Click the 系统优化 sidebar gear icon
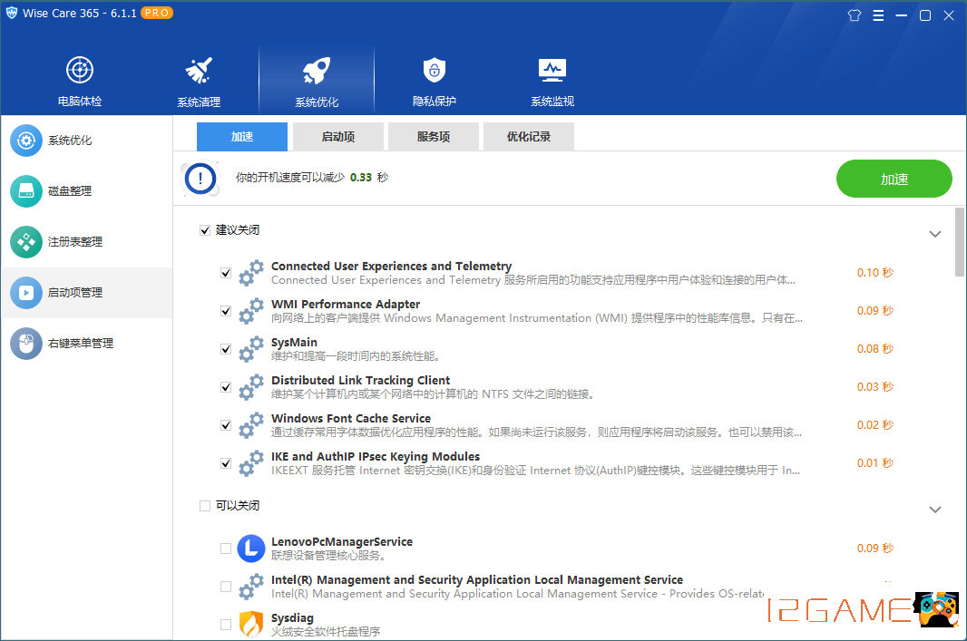 [x=26, y=141]
